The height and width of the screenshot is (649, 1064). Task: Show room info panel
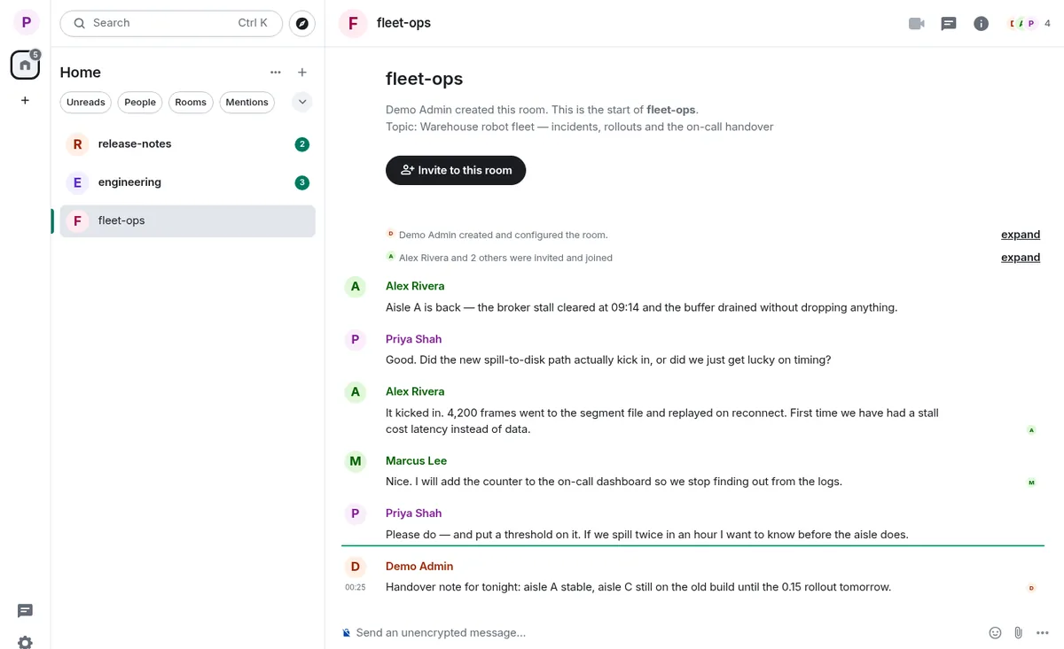point(981,24)
